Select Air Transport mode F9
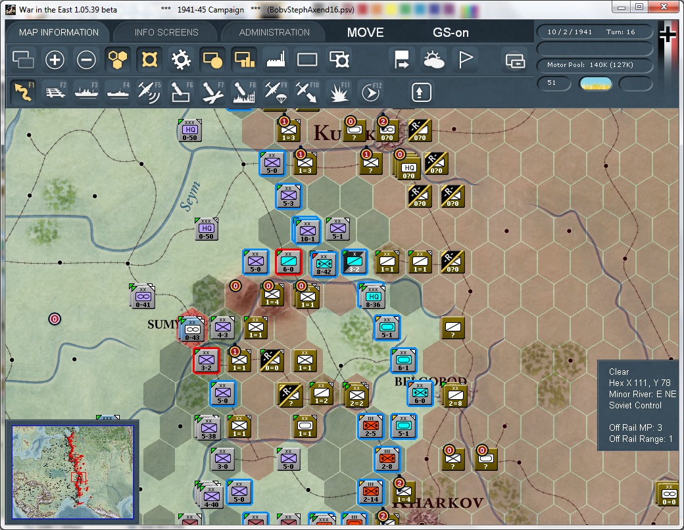Screen dimensions: 684x530 276,91
